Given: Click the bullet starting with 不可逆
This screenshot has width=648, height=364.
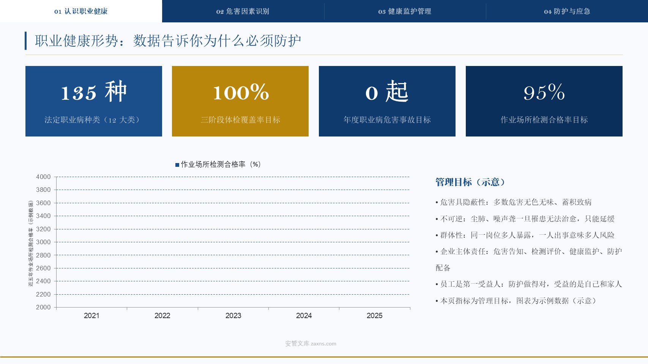Looking at the screenshot, I should 525,219.
